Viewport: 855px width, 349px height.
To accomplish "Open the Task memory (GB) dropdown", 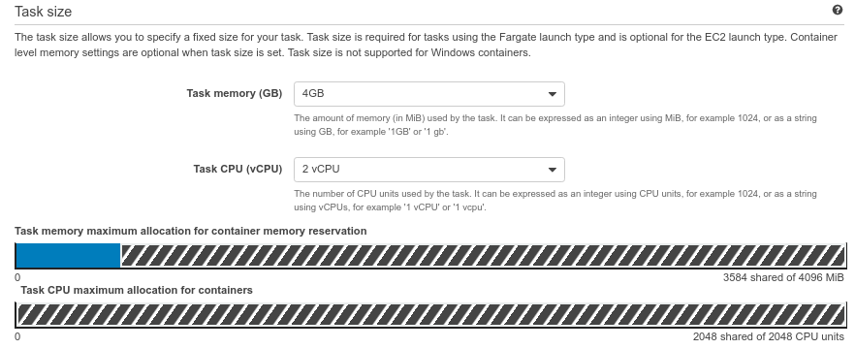I will [429, 94].
